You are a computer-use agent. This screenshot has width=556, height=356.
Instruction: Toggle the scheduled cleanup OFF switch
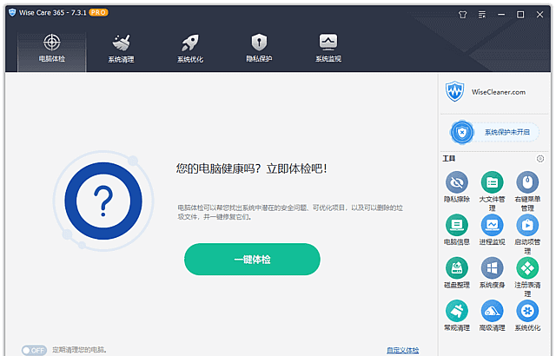click(34, 350)
